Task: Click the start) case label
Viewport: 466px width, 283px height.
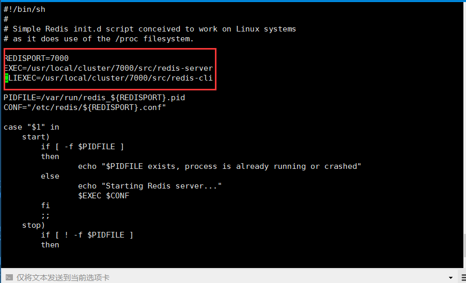Action: click(x=36, y=137)
